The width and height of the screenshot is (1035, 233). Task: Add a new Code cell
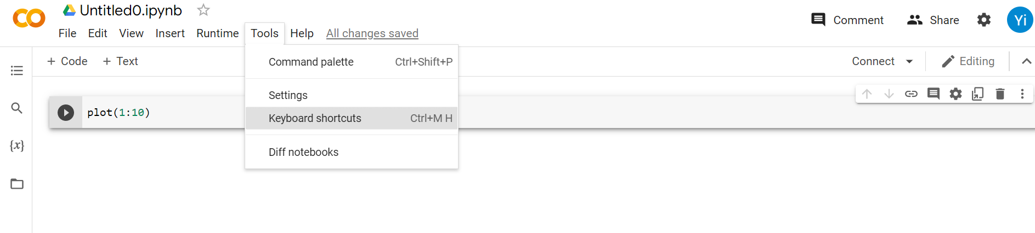(67, 61)
